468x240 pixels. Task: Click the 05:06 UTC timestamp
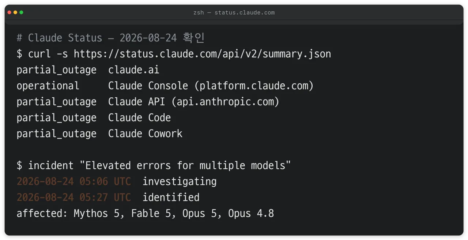point(74,181)
